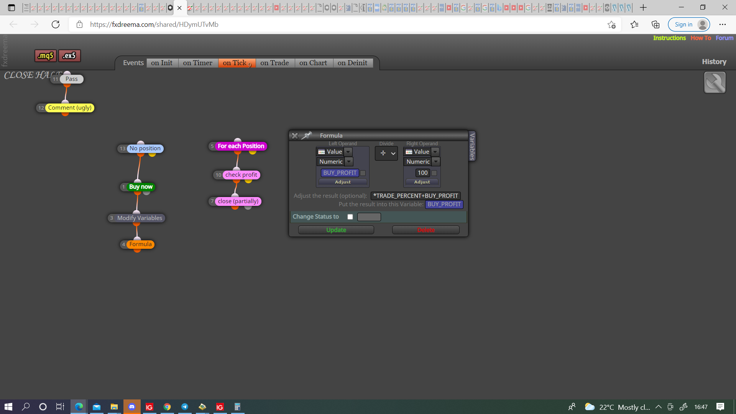
Task: Select the For each Position block
Action: 241,146
